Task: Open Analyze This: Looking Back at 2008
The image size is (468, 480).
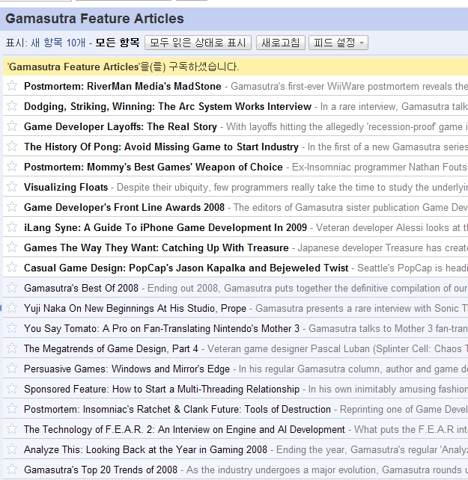Action: (x=146, y=450)
